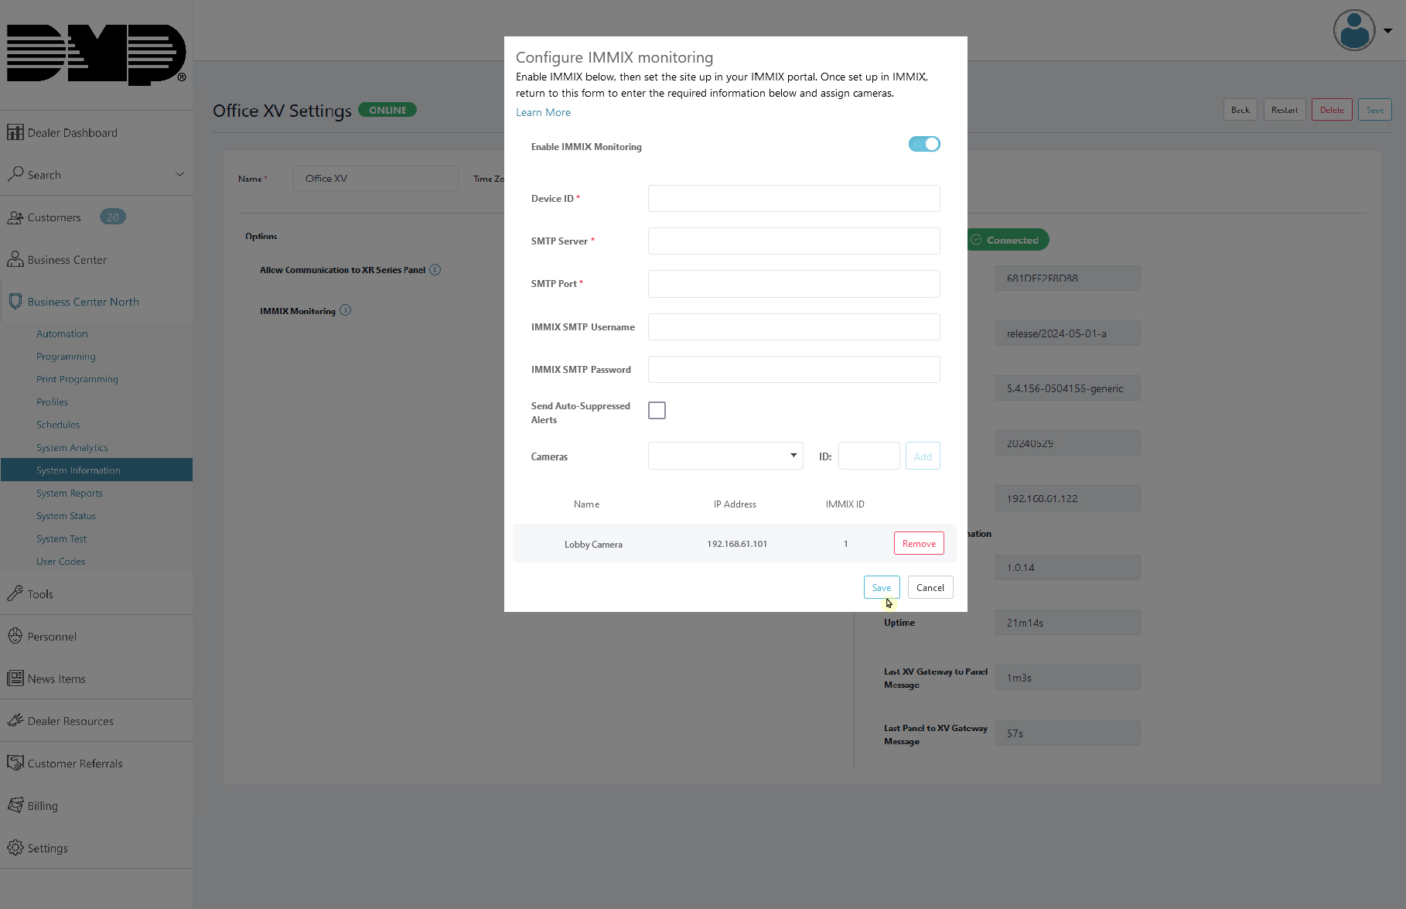Open System Test in the sidebar

pyautogui.click(x=61, y=538)
